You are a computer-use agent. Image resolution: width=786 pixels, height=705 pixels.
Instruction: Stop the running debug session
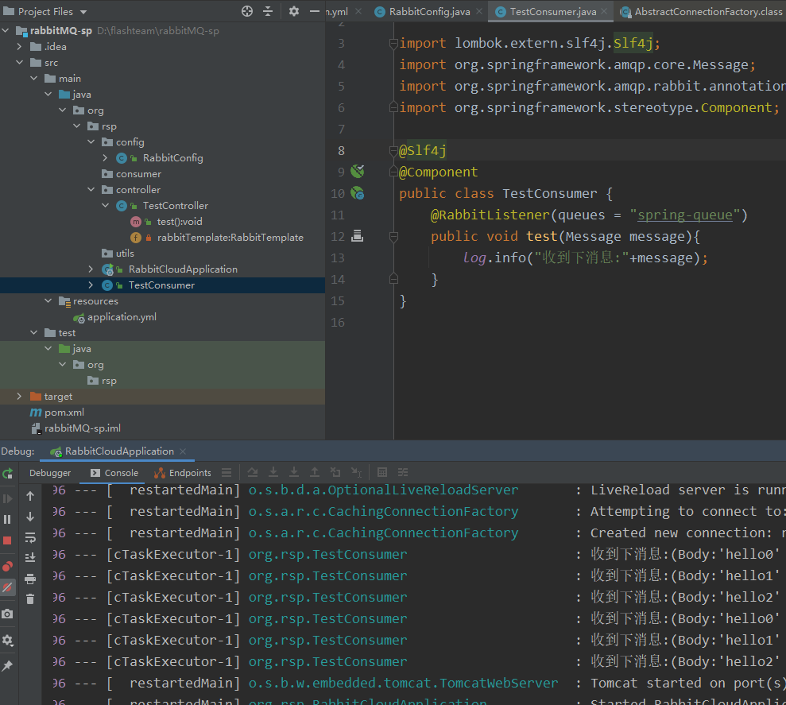coord(8,540)
